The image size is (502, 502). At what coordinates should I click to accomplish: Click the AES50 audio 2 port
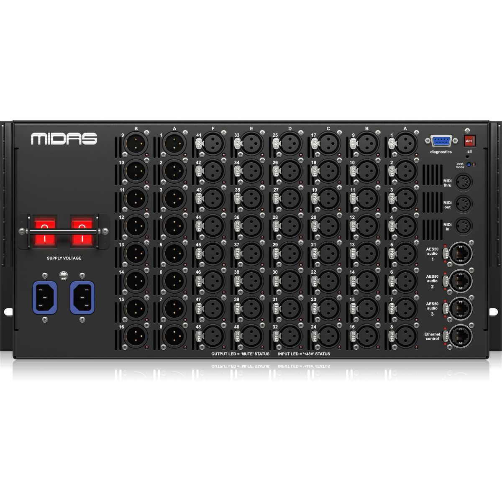pos(461,281)
